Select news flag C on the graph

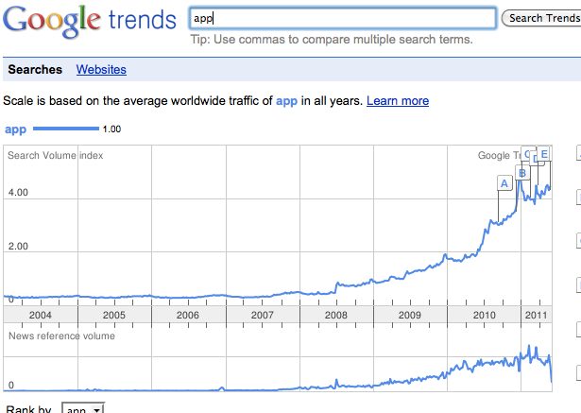tap(526, 154)
